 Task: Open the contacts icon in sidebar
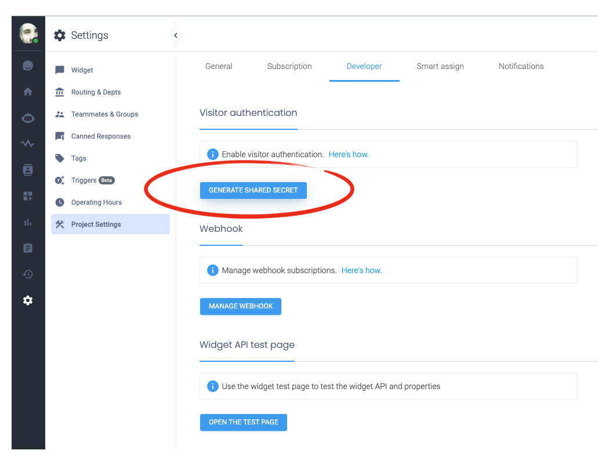tap(28, 170)
